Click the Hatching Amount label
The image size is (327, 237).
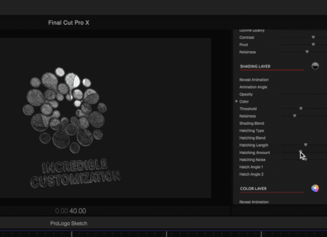(254, 153)
